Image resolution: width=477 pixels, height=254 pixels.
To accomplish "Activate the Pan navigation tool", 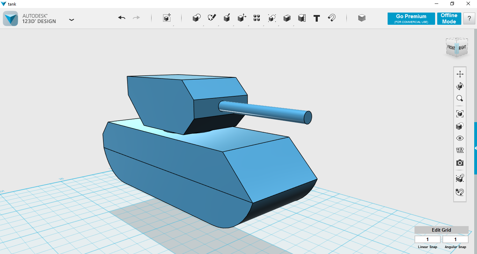I will click(460, 74).
